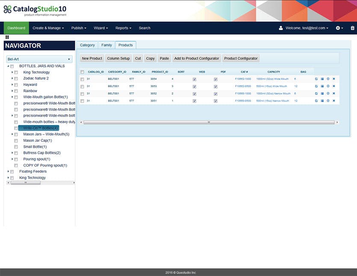
Task: Open Column Setup
Action: point(118,59)
